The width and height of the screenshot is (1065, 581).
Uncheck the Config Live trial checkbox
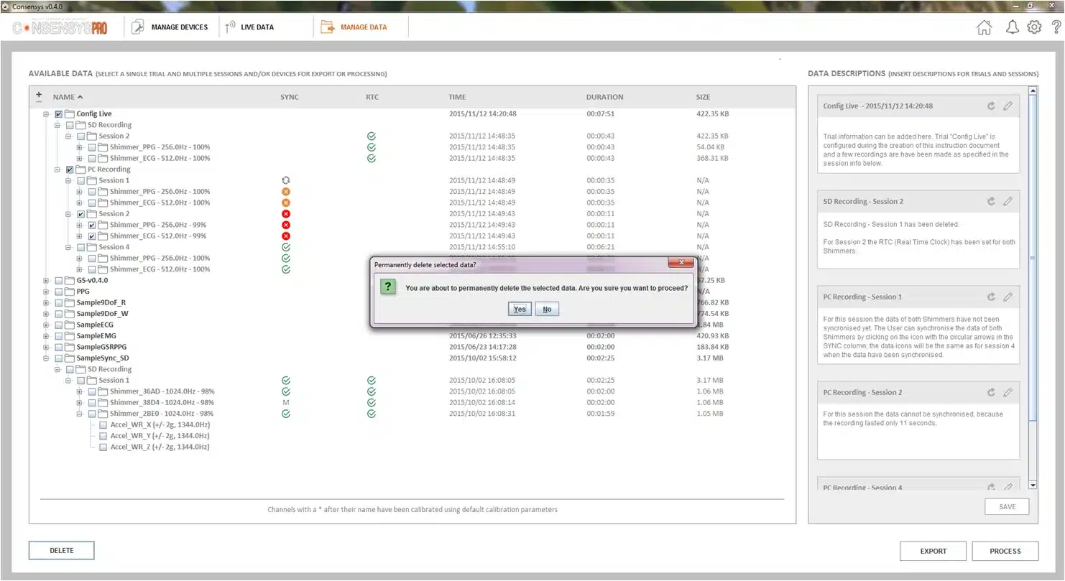59,113
